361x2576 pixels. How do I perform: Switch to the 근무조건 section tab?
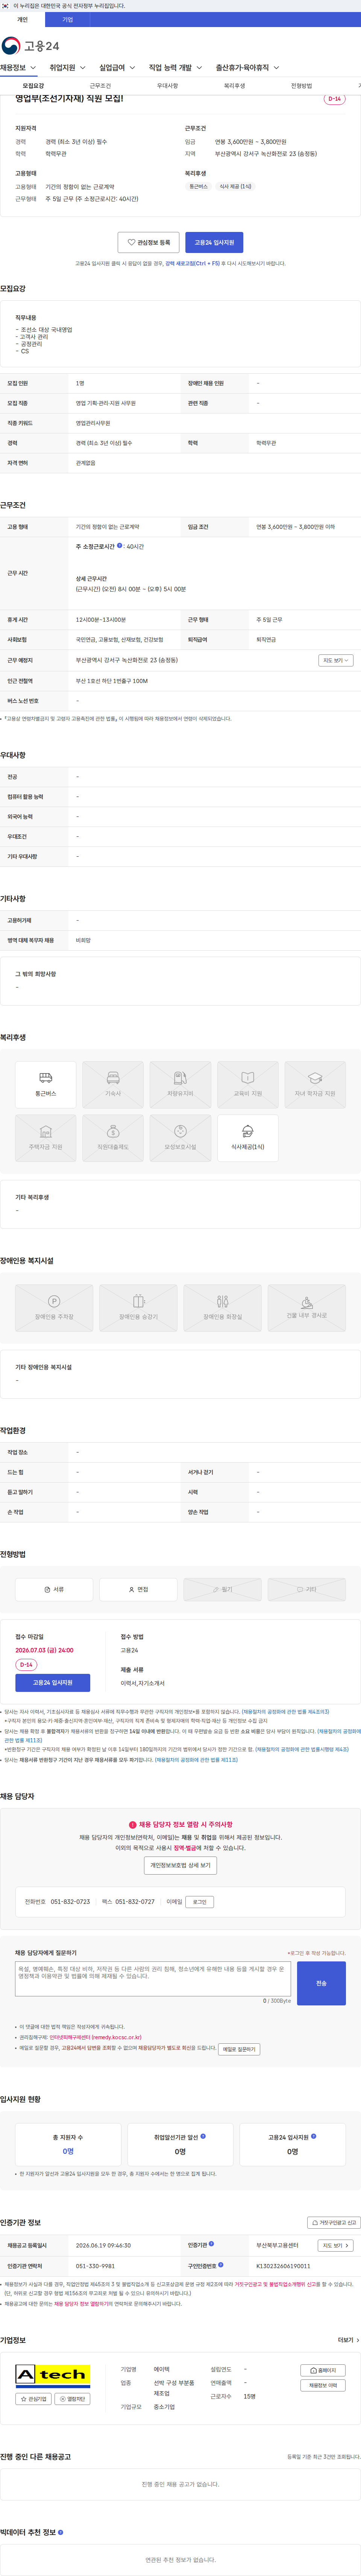click(100, 86)
